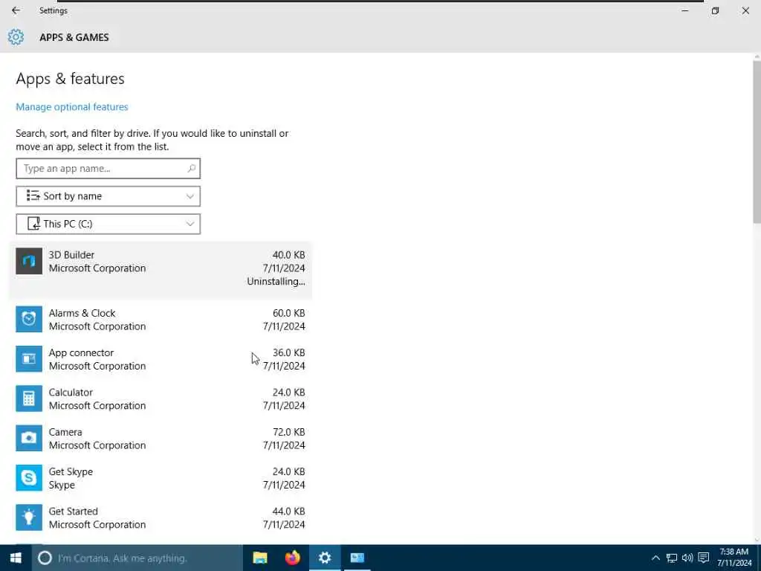Select the Calculator name text
This screenshot has width=761, height=571.
(x=71, y=393)
